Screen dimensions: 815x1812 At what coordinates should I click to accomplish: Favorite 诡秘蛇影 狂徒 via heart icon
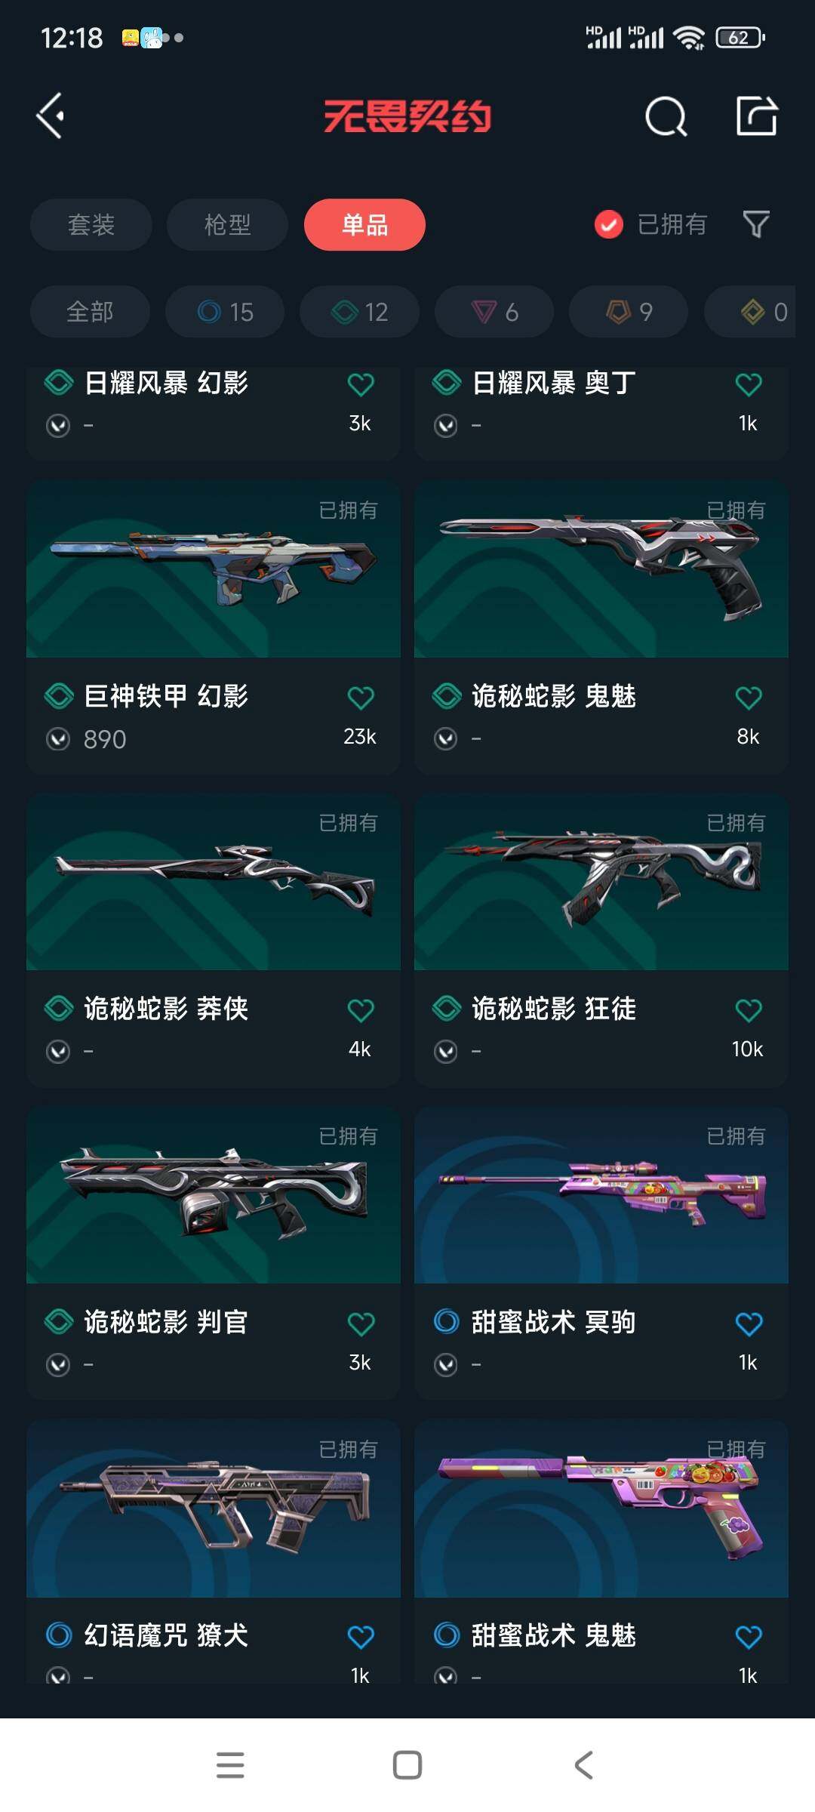click(749, 1010)
